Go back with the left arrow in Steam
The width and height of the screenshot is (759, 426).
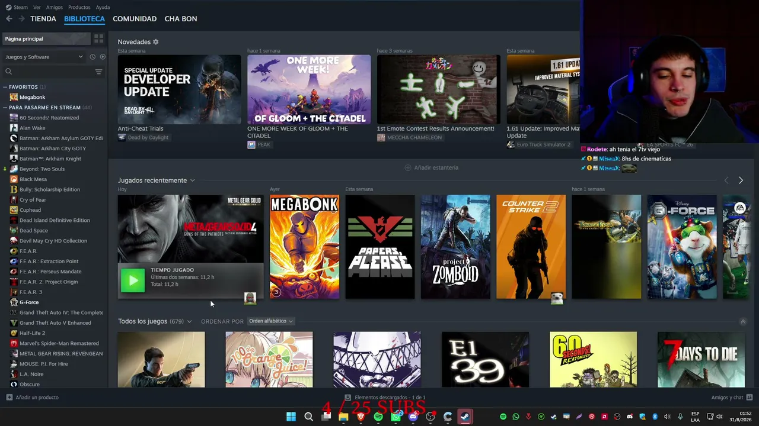point(9,19)
